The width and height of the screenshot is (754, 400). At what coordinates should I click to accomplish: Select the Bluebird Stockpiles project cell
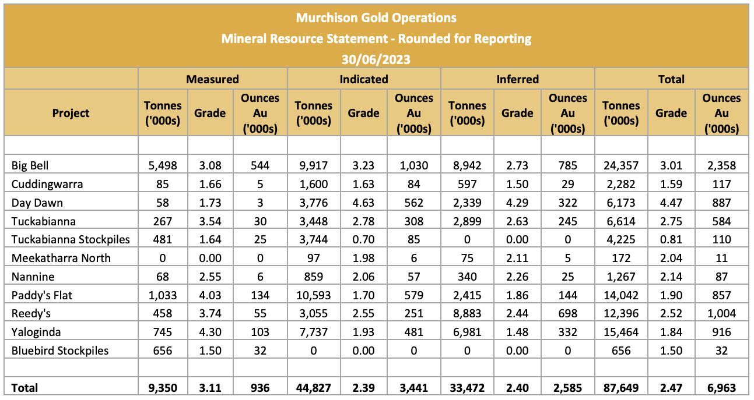tap(60, 351)
